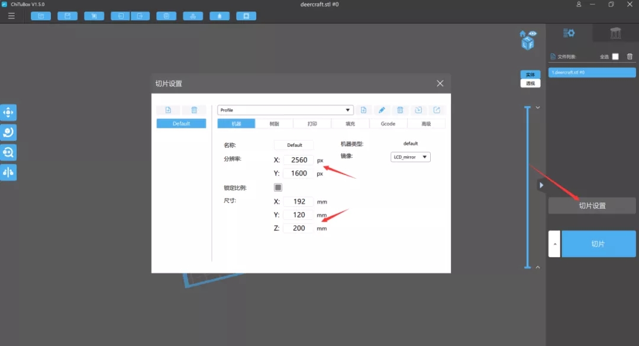The width and height of the screenshot is (639, 346).
Task: Click the export profile icon
Action: click(437, 110)
